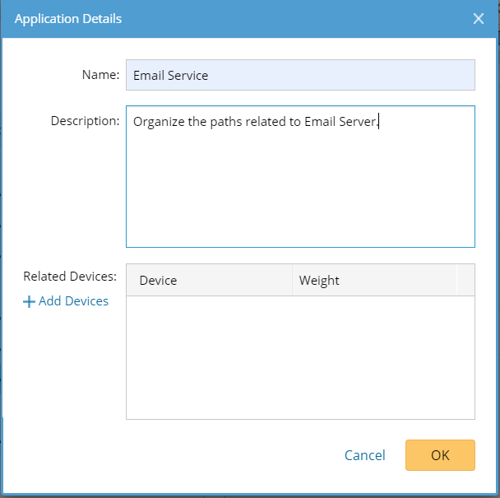Image resolution: width=500 pixels, height=498 pixels.
Task: Click the "Related Devices:" label
Action: click(x=70, y=277)
